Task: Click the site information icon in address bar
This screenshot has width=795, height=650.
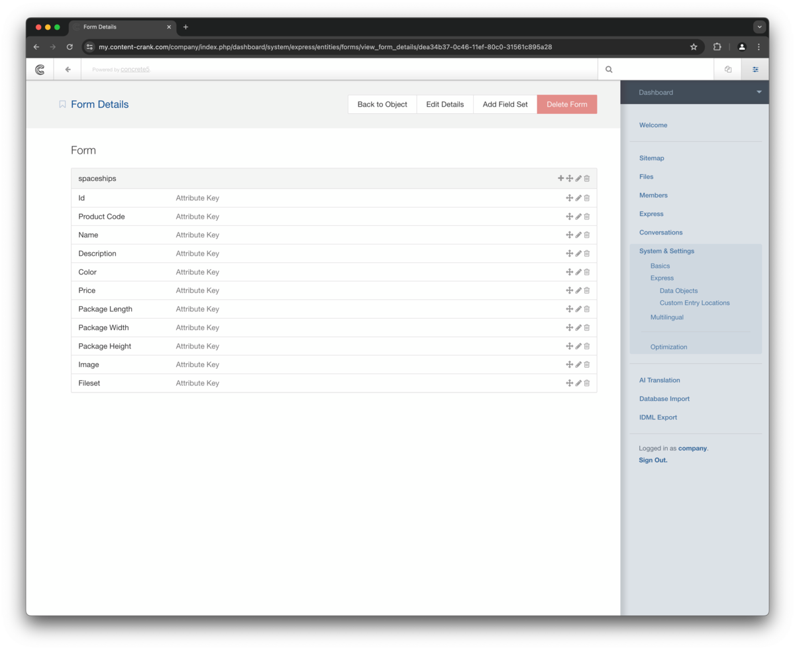Action: pos(90,47)
